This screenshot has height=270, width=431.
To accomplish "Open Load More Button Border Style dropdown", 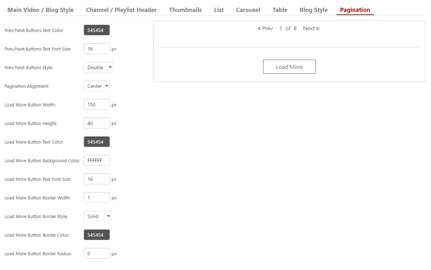I will pos(98,216).
